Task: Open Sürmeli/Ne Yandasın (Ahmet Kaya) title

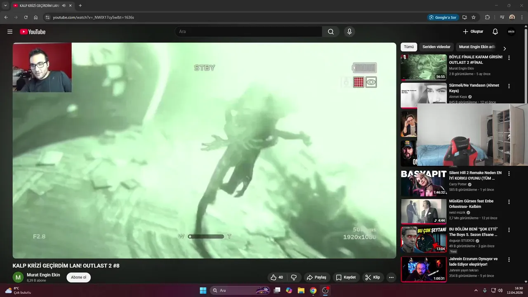Action: (x=474, y=88)
